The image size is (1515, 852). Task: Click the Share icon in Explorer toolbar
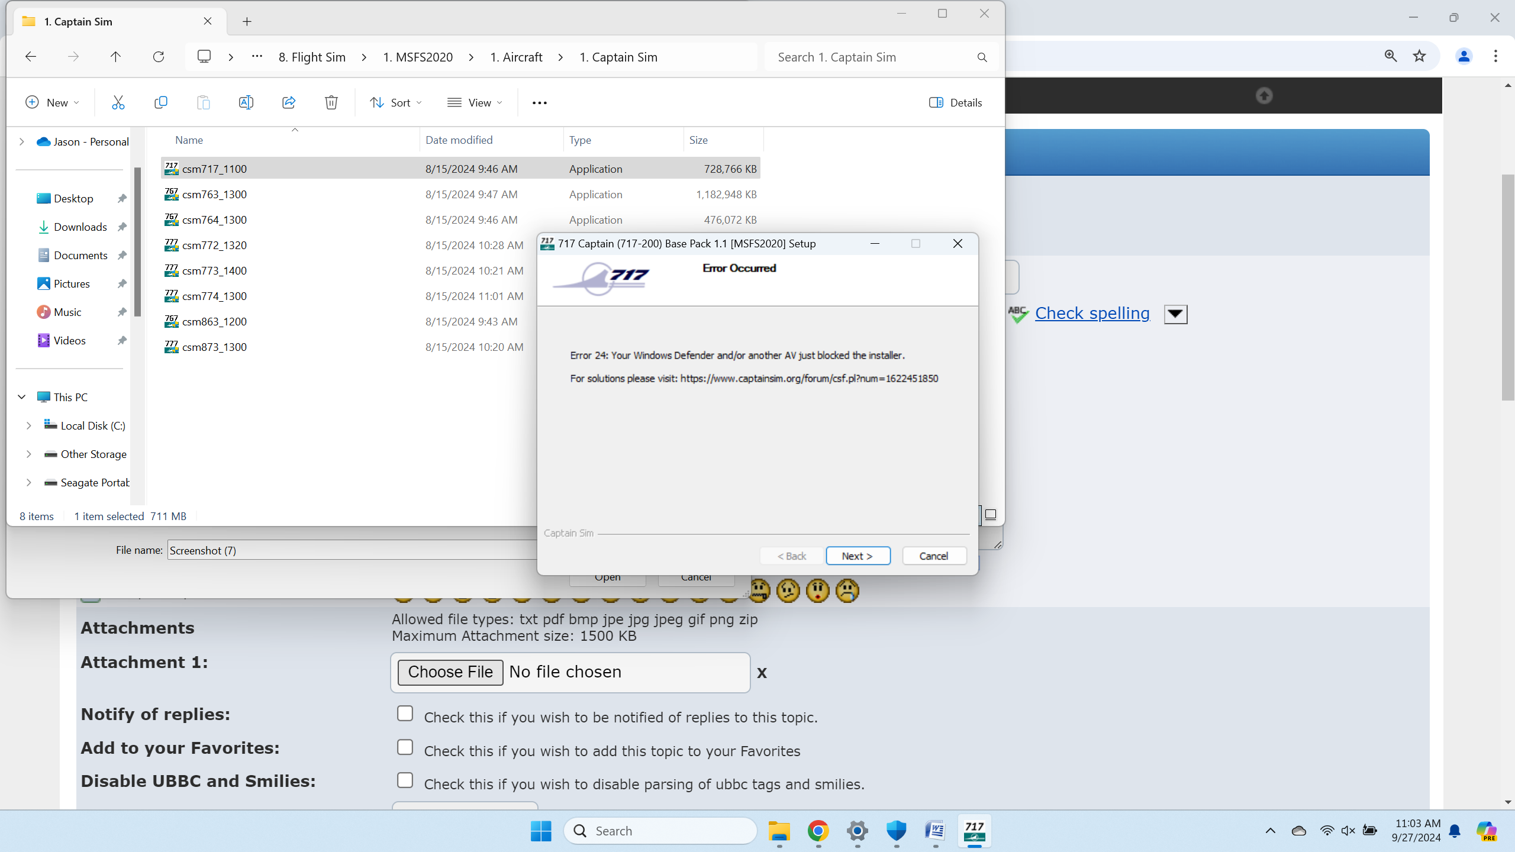[x=289, y=102]
